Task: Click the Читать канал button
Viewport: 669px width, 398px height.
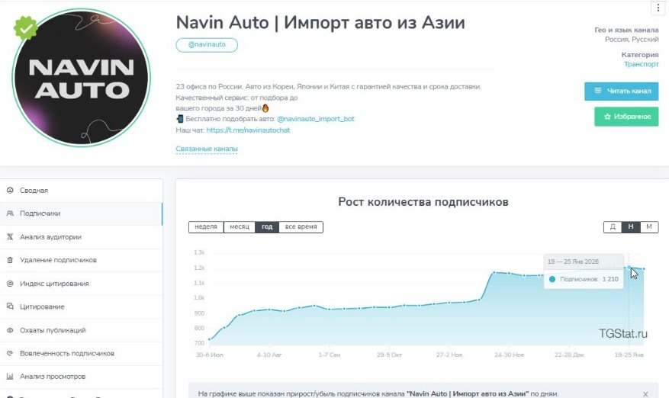Action: 621,91
